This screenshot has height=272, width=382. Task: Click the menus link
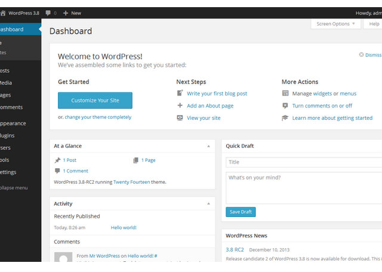348,94
